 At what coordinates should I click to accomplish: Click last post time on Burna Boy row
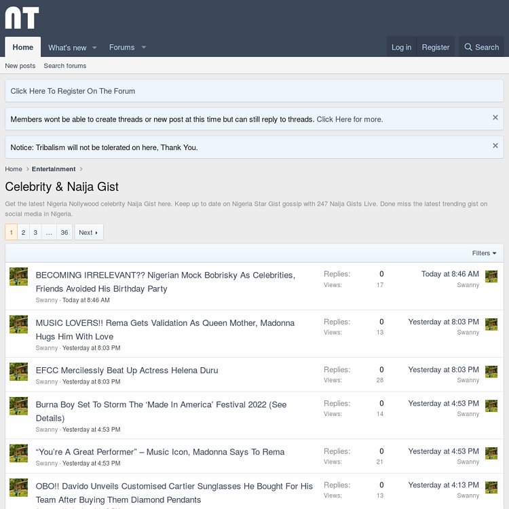[x=443, y=403]
